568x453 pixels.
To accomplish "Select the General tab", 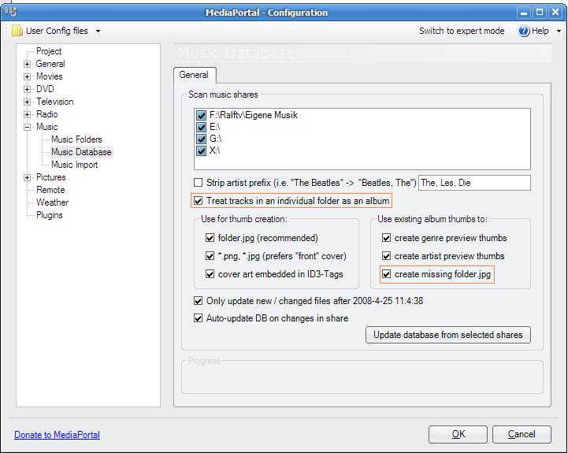I will coord(194,75).
